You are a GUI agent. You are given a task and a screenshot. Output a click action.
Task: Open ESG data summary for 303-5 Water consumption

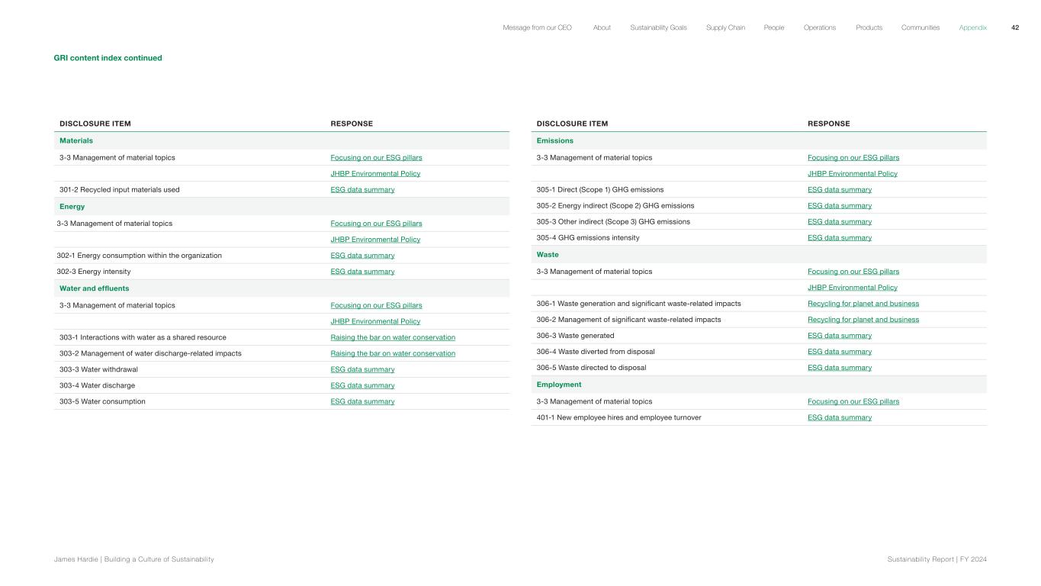tap(362, 401)
